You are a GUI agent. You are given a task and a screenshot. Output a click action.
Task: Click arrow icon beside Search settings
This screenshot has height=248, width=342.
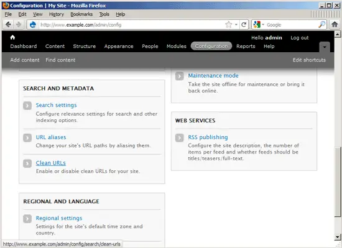[27, 106]
